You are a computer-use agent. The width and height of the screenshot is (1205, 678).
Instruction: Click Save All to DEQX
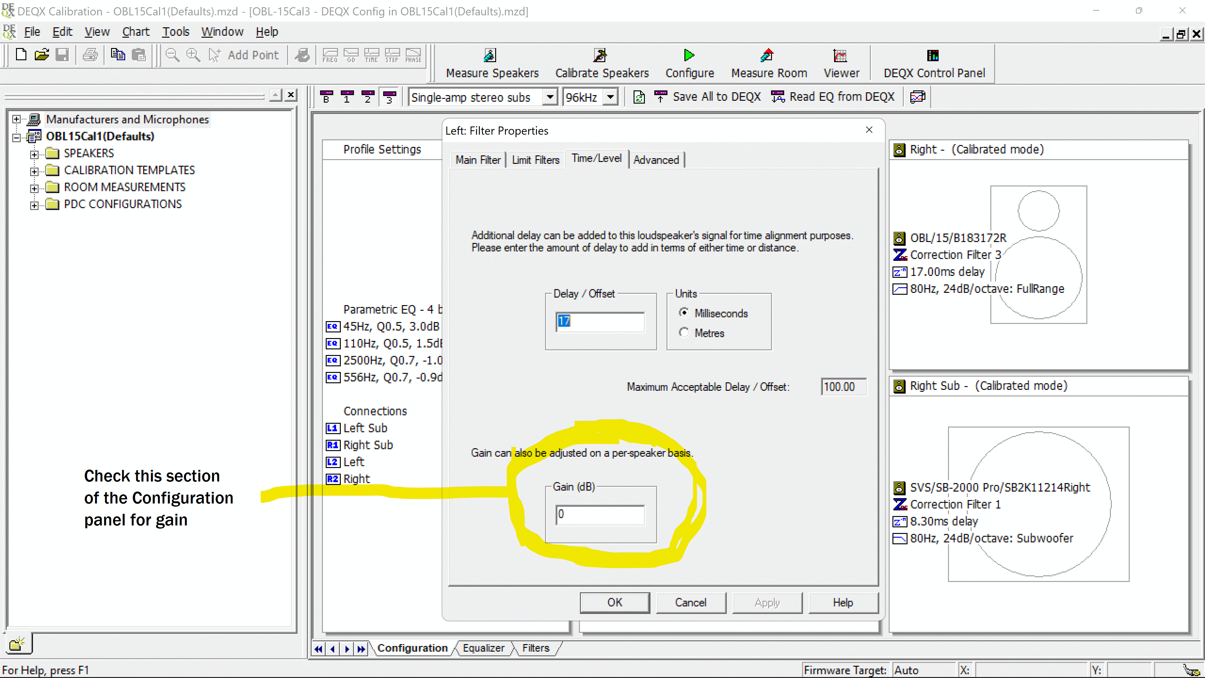click(707, 97)
